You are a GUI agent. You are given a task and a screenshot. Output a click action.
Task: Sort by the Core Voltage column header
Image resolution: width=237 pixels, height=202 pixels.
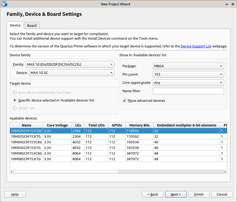(x=57, y=125)
